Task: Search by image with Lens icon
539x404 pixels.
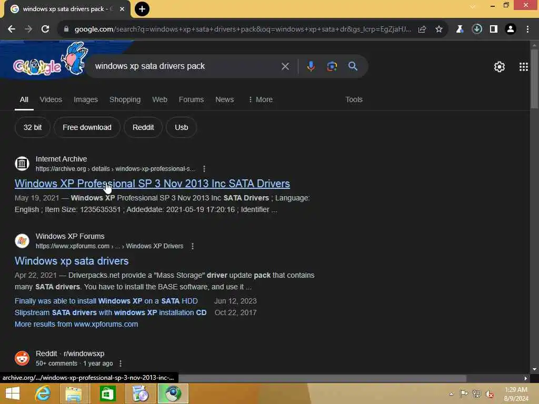Action: pos(332,66)
